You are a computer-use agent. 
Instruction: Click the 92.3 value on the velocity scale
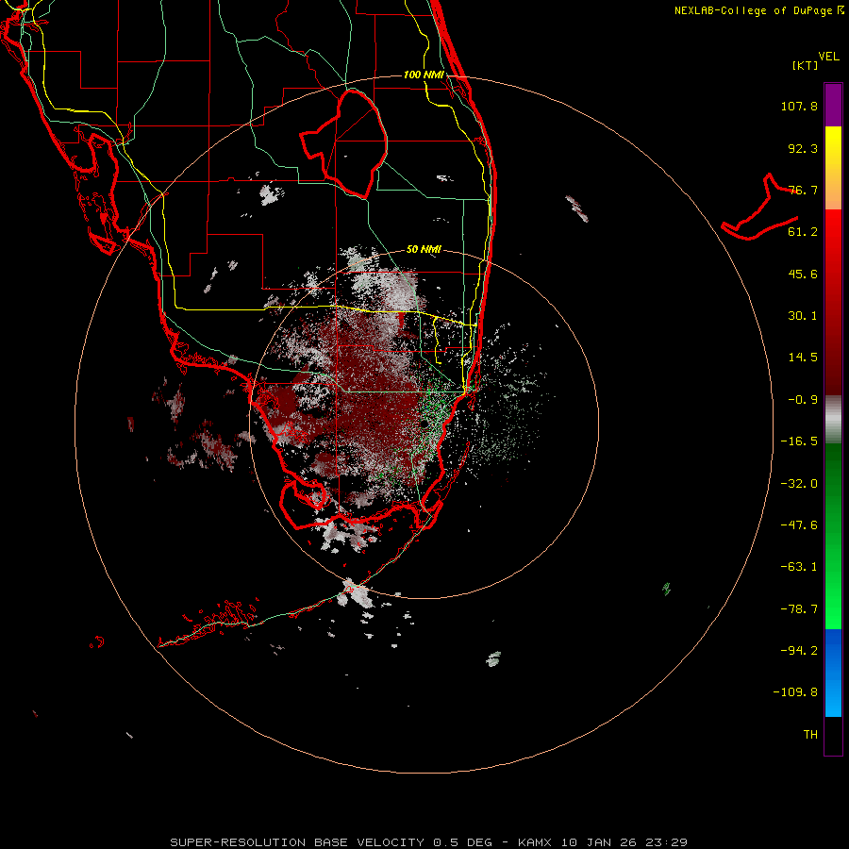(803, 148)
